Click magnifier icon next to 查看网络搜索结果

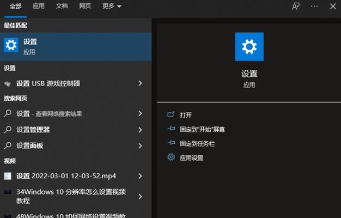pyautogui.click(x=8, y=113)
